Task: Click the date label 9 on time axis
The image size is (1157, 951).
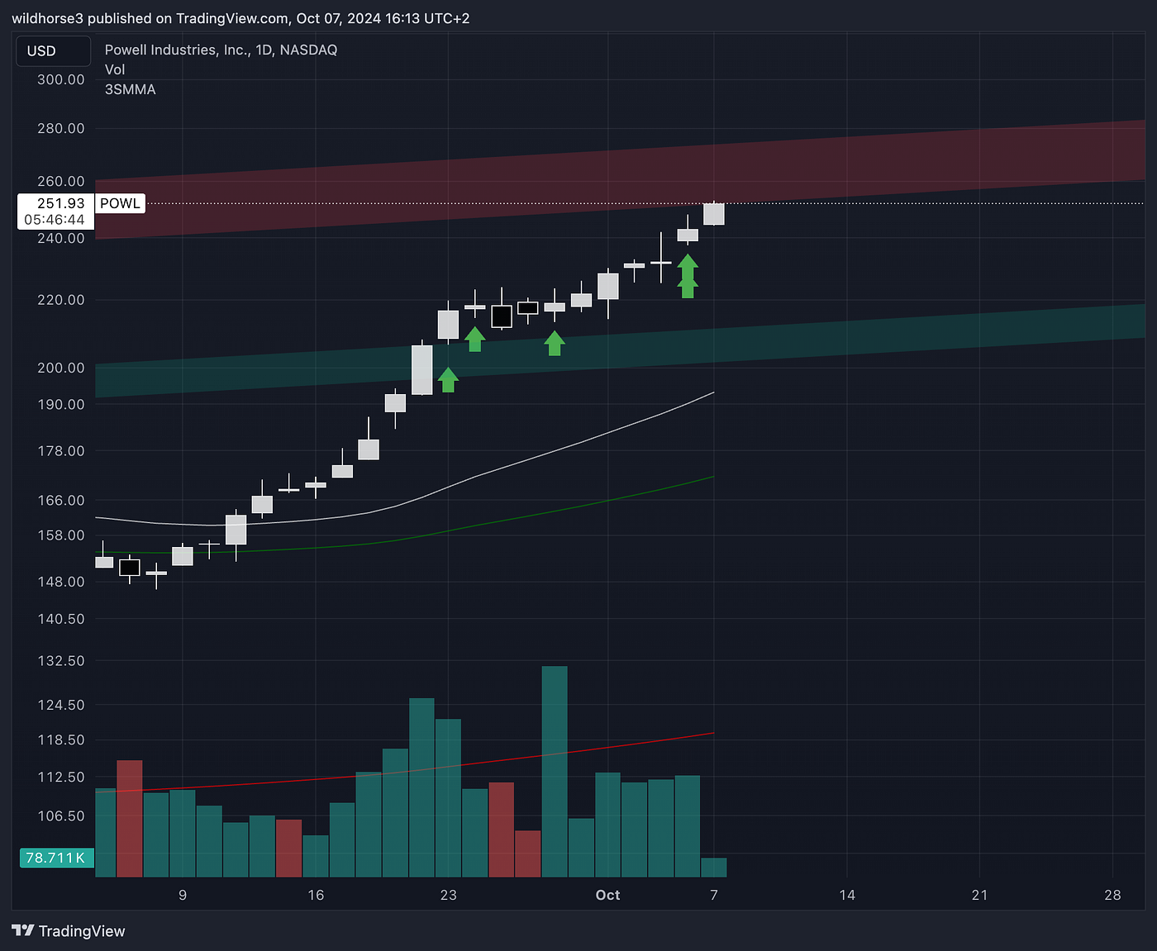Action: coord(183,895)
